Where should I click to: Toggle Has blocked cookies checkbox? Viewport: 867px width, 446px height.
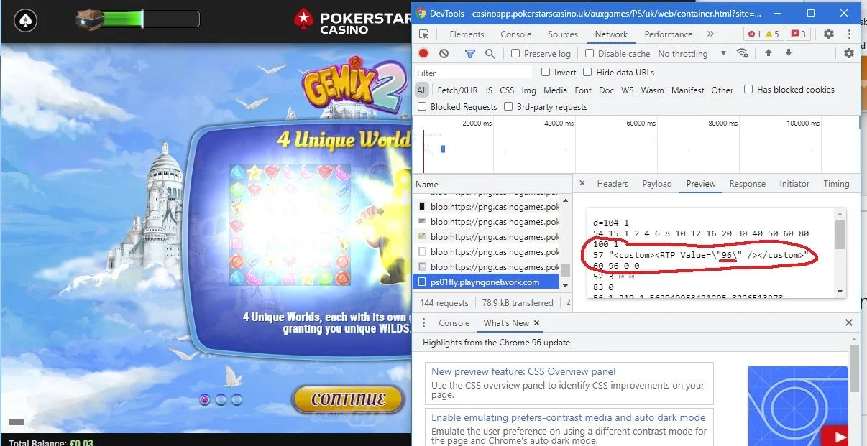(748, 89)
